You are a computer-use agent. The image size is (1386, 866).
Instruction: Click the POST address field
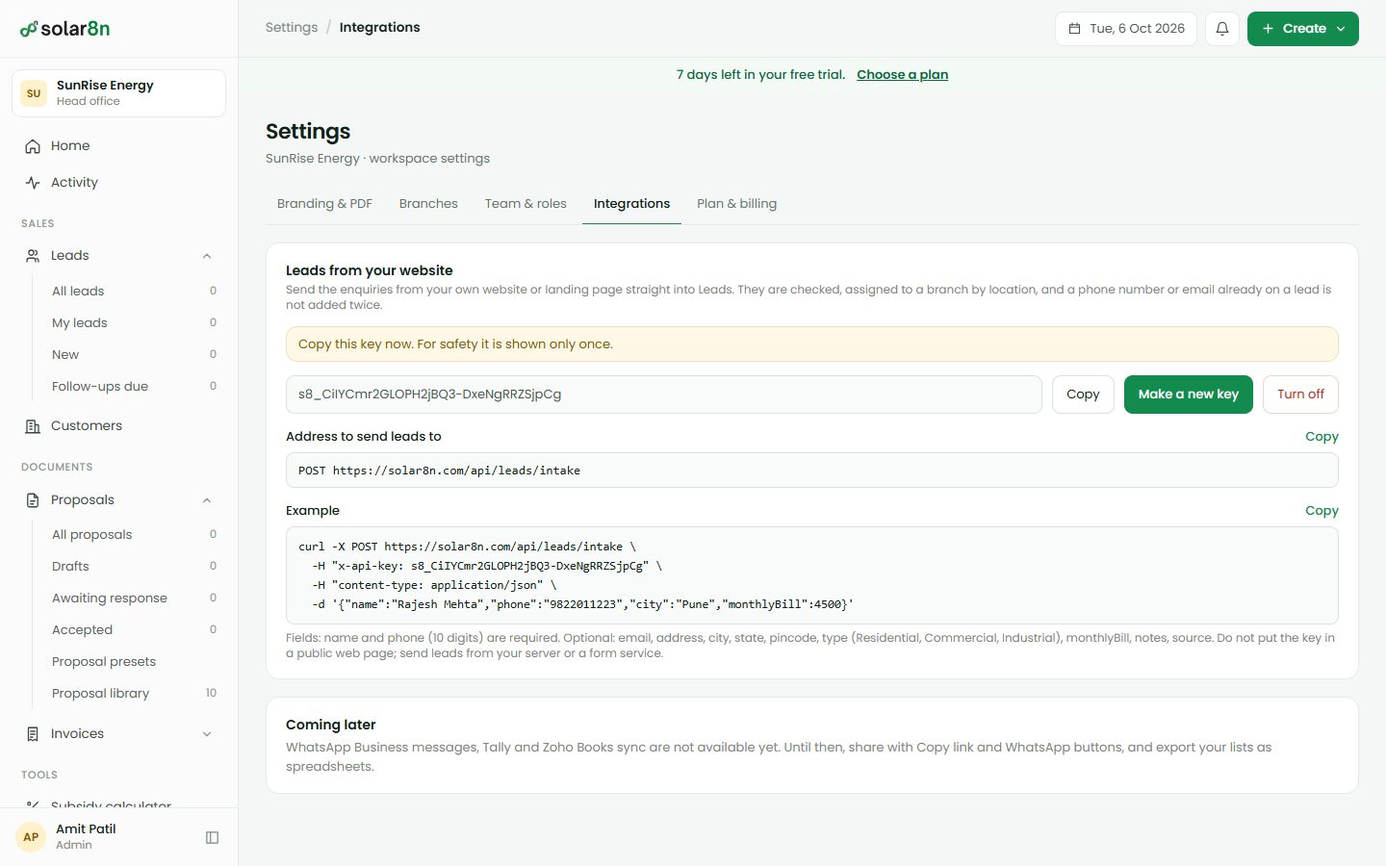[x=812, y=471]
